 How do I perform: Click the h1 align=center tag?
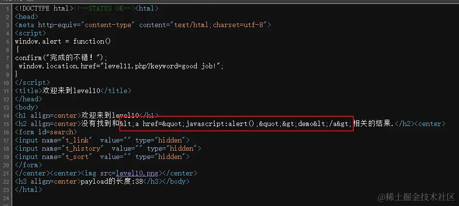[48, 115]
